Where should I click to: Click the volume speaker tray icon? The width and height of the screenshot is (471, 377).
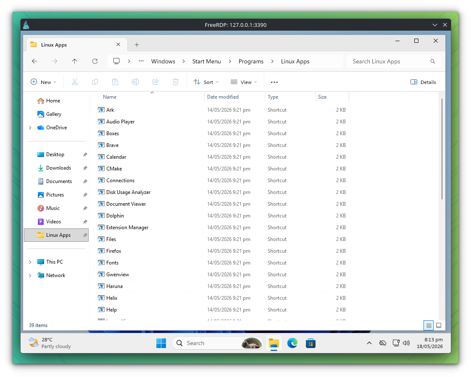pyautogui.click(x=406, y=343)
